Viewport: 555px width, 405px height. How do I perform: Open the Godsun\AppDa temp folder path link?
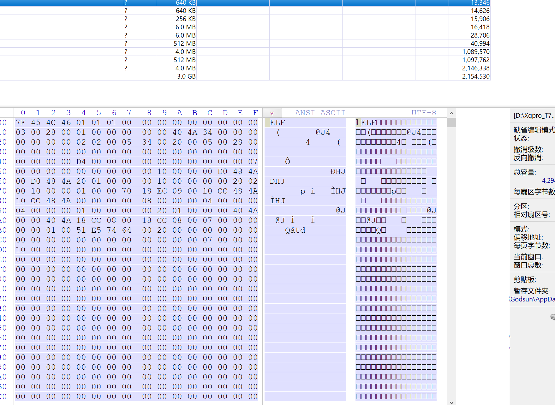(x=532, y=299)
